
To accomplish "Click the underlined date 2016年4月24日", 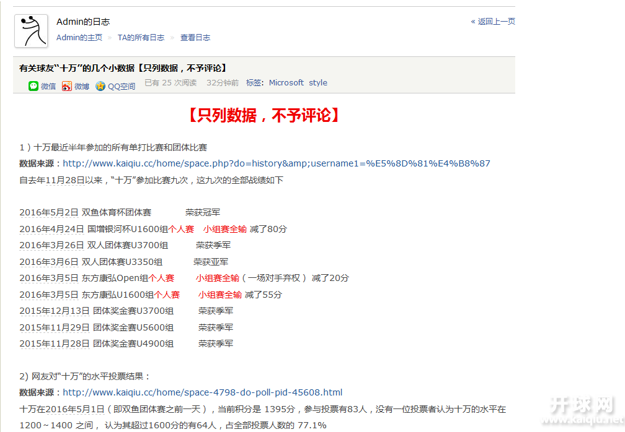I will coord(51,229).
